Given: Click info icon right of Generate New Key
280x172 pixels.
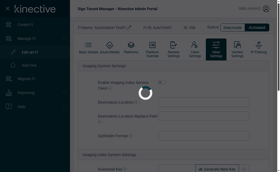Looking at the screenshot, I should (x=244, y=169).
